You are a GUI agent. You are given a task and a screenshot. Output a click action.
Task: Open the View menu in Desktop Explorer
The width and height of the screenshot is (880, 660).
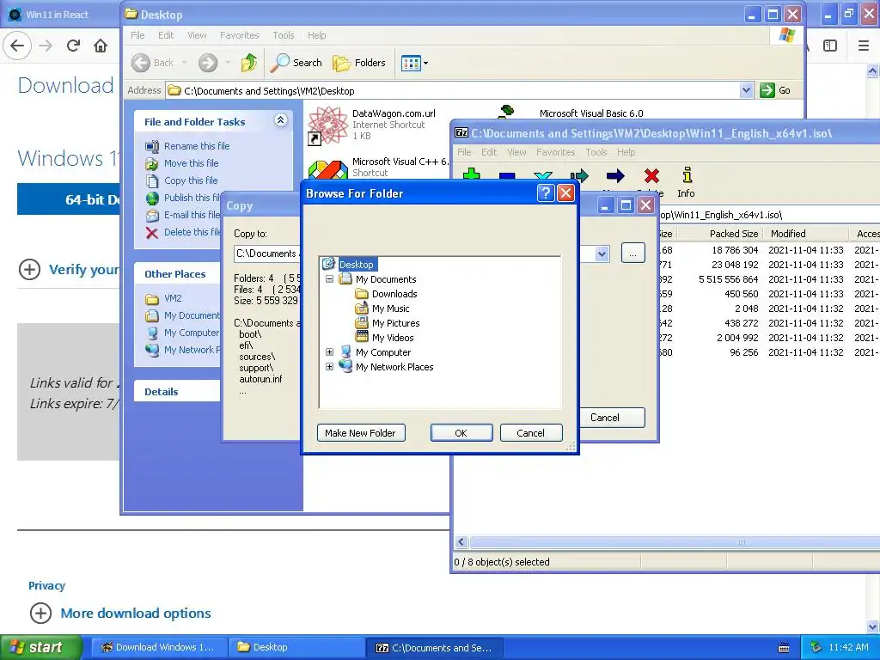click(x=197, y=35)
